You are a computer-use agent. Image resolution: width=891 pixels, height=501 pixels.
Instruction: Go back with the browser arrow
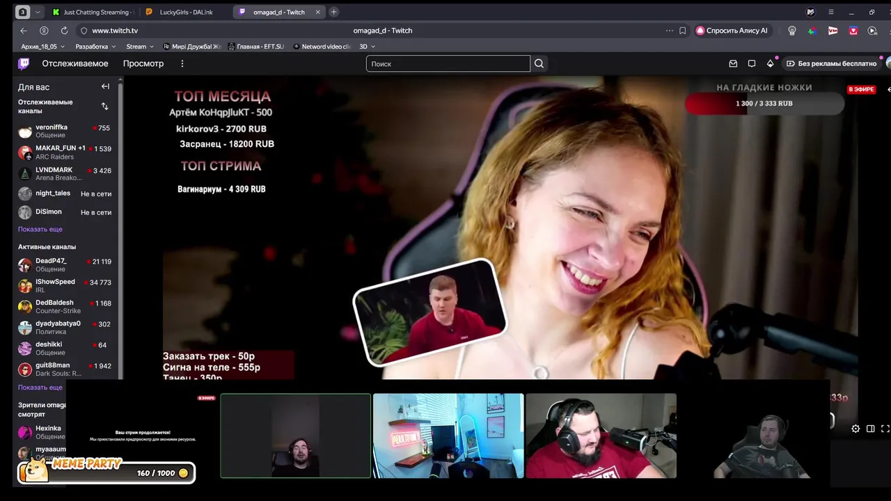pos(24,31)
